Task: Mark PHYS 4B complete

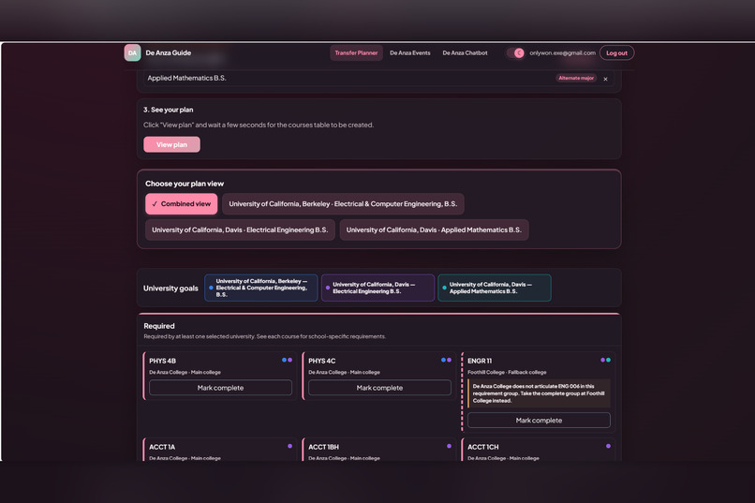Action: coord(220,388)
